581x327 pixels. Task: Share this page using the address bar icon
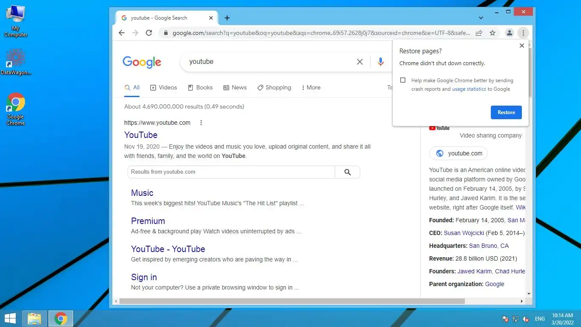(479, 33)
